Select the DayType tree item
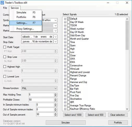132x127 pixels. point(75,86)
